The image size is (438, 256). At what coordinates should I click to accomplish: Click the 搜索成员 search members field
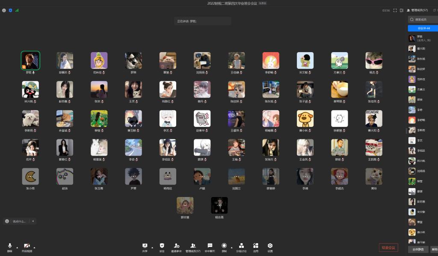(423, 19)
